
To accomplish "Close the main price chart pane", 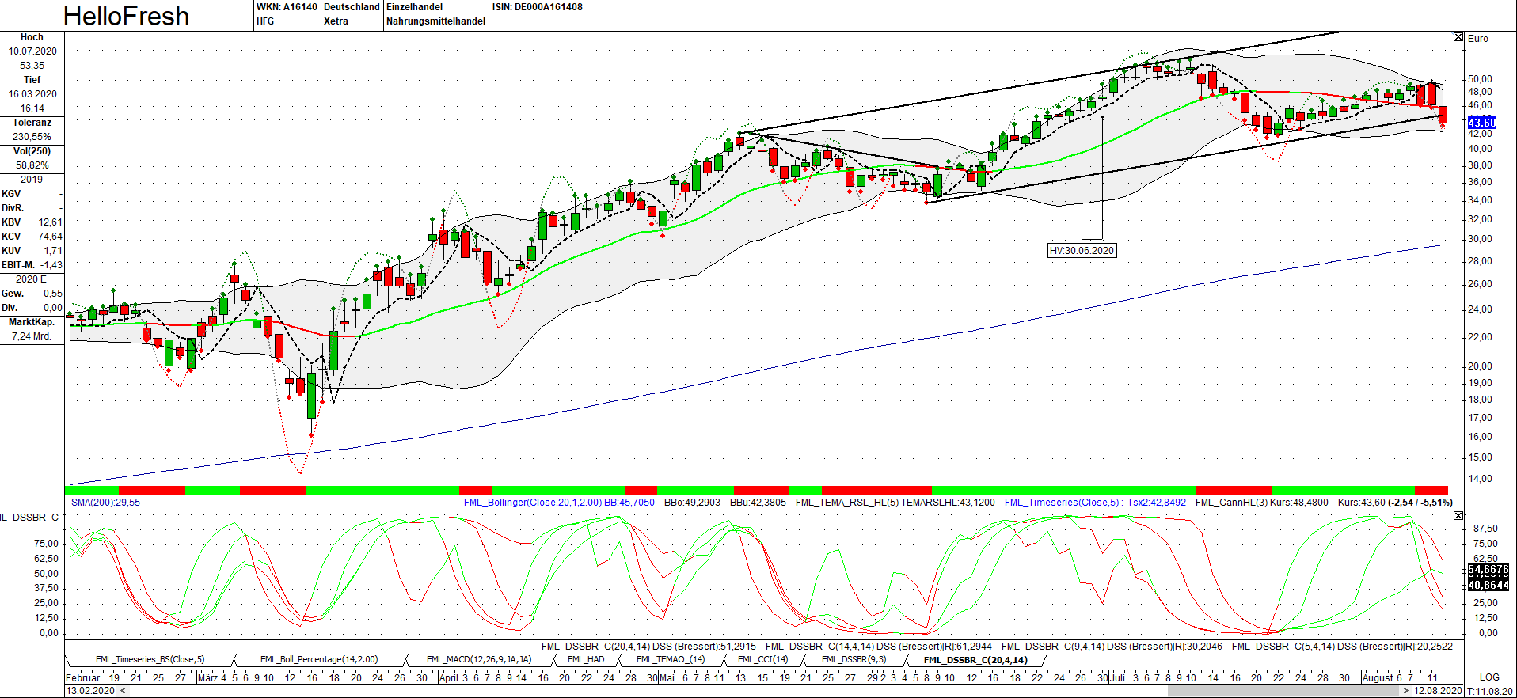I will (x=1458, y=37).
